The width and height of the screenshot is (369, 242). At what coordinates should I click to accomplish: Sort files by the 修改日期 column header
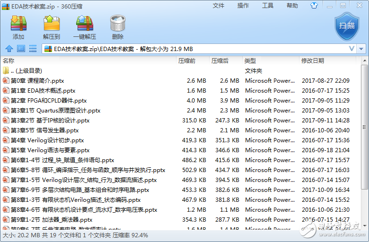pos(313,61)
